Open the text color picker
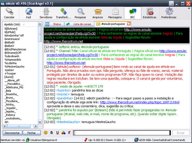Image resolution: width=192 pixels, height=143 pixels. [64, 133]
